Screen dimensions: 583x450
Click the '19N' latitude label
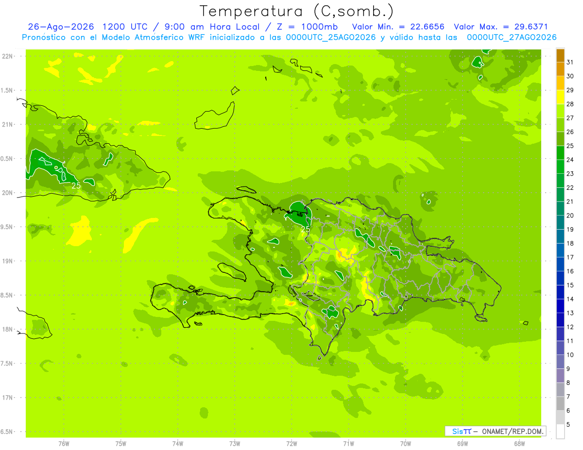[7, 261]
